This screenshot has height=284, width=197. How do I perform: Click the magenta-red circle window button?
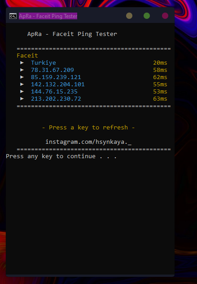[x=165, y=16]
